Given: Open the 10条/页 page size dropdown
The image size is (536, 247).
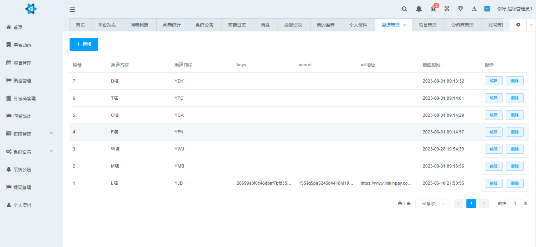Looking at the screenshot, I should (x=431, y=203).
